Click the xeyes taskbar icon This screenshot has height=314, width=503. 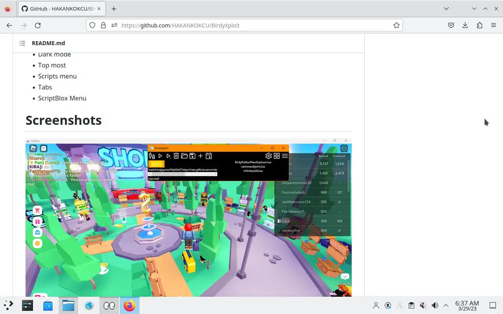109,305
